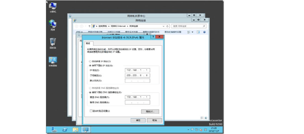Click the OK button in IPv4 dialog
The height and width of the screenshot is (134, 304).
[138, 120]
